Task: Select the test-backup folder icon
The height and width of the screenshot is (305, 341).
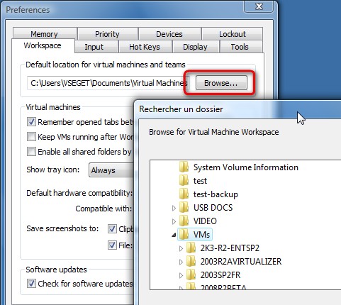Action: point(184,194)
